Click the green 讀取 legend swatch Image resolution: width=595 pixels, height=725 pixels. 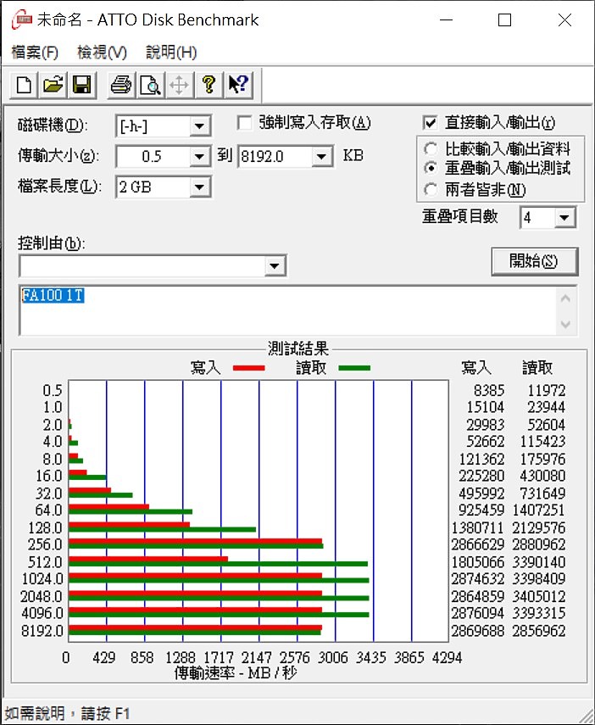pos(354,368)
